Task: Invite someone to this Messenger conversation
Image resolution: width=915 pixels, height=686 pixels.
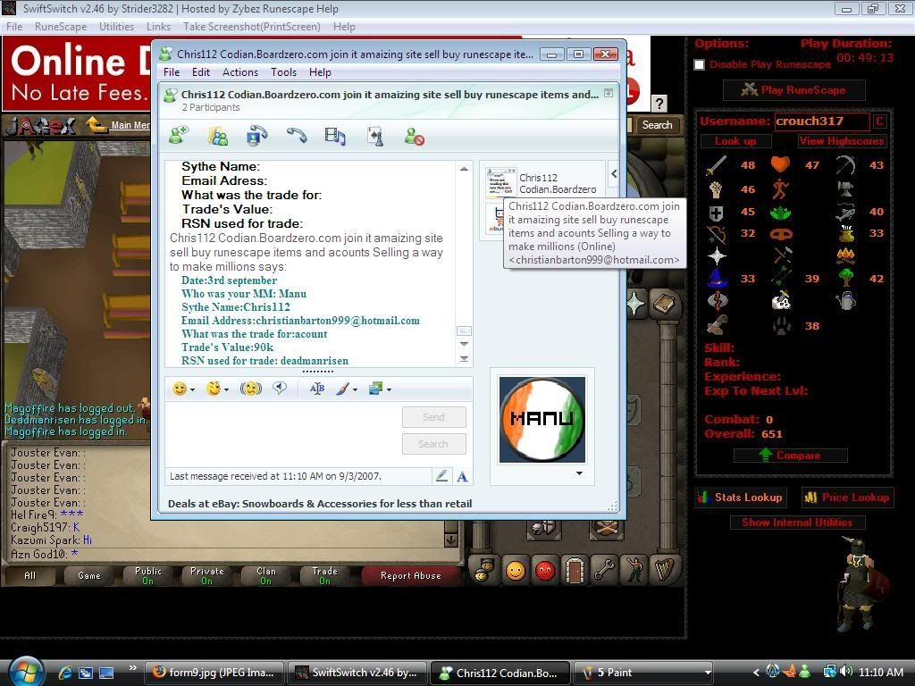Action: click(x=179, y=136)
